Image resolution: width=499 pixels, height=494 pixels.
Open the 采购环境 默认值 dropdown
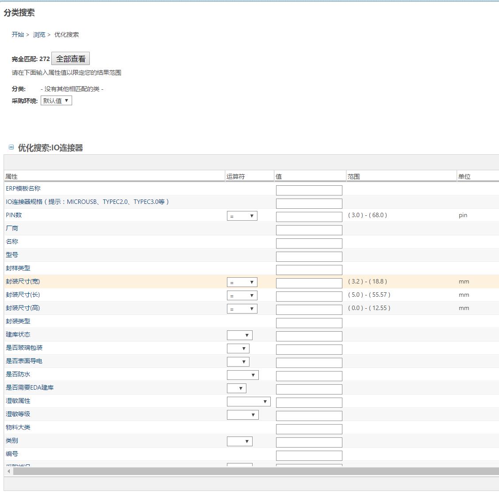coord(56,100)
